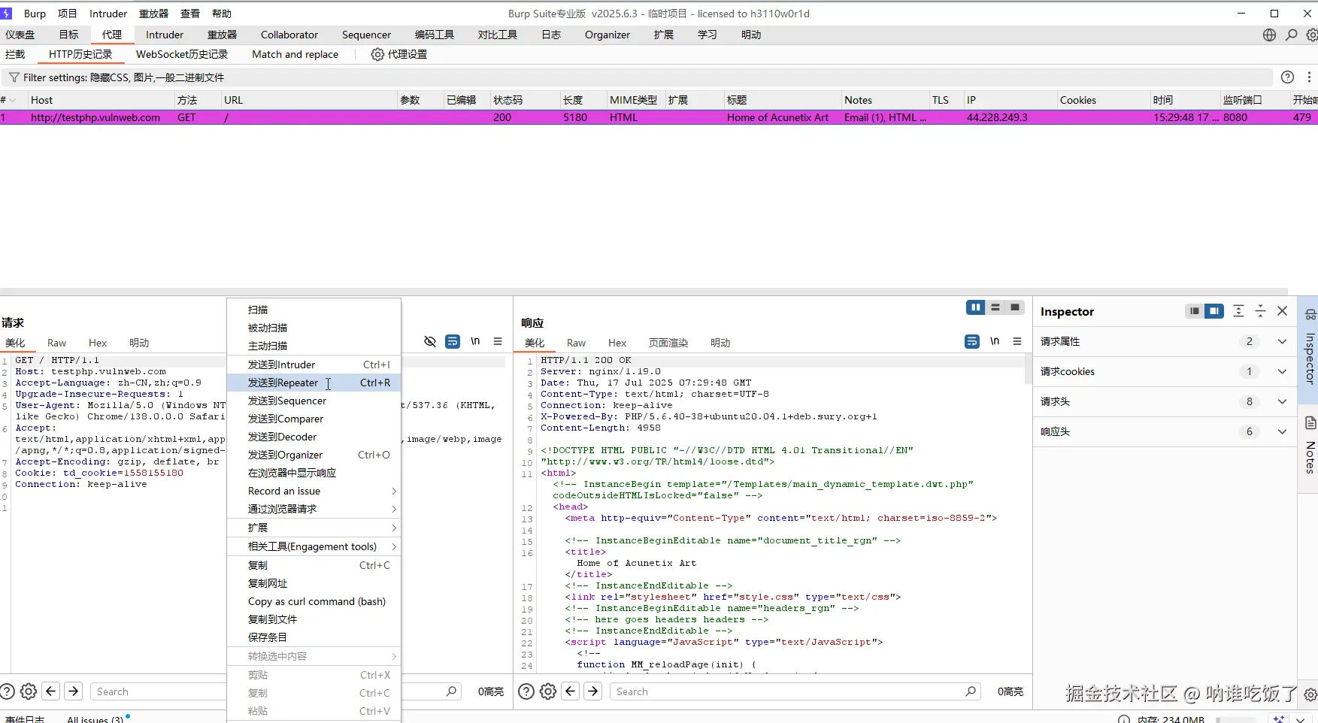The image size is (1318, 723).
Task: Expand the 请求cookies section in Inspector
Action: [x=1282, y=371]
